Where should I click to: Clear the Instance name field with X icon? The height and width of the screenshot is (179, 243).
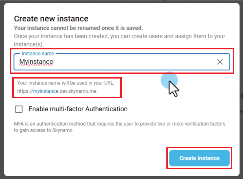pyautogui.click(x=220, y=62)
